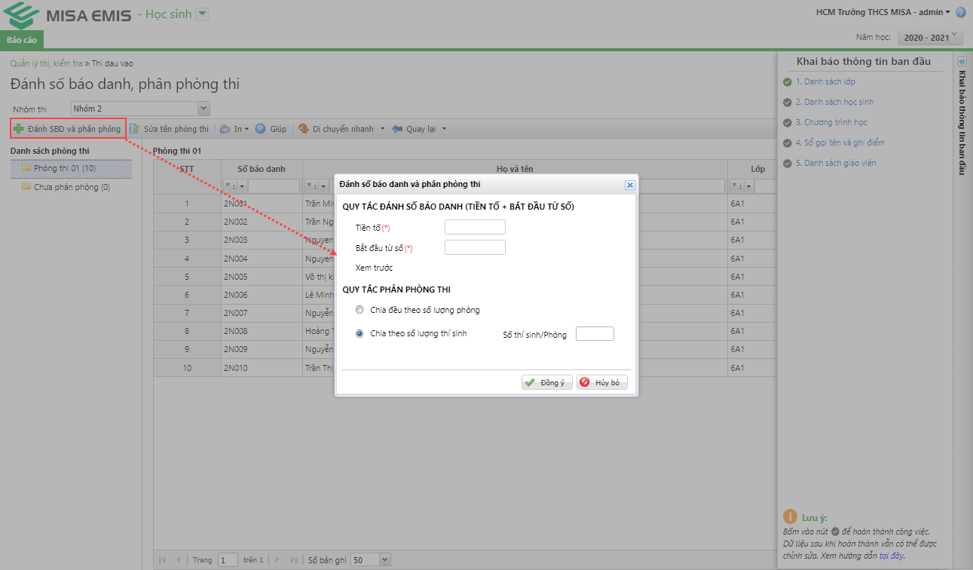Click the cell 2N002

pos(262,222)
